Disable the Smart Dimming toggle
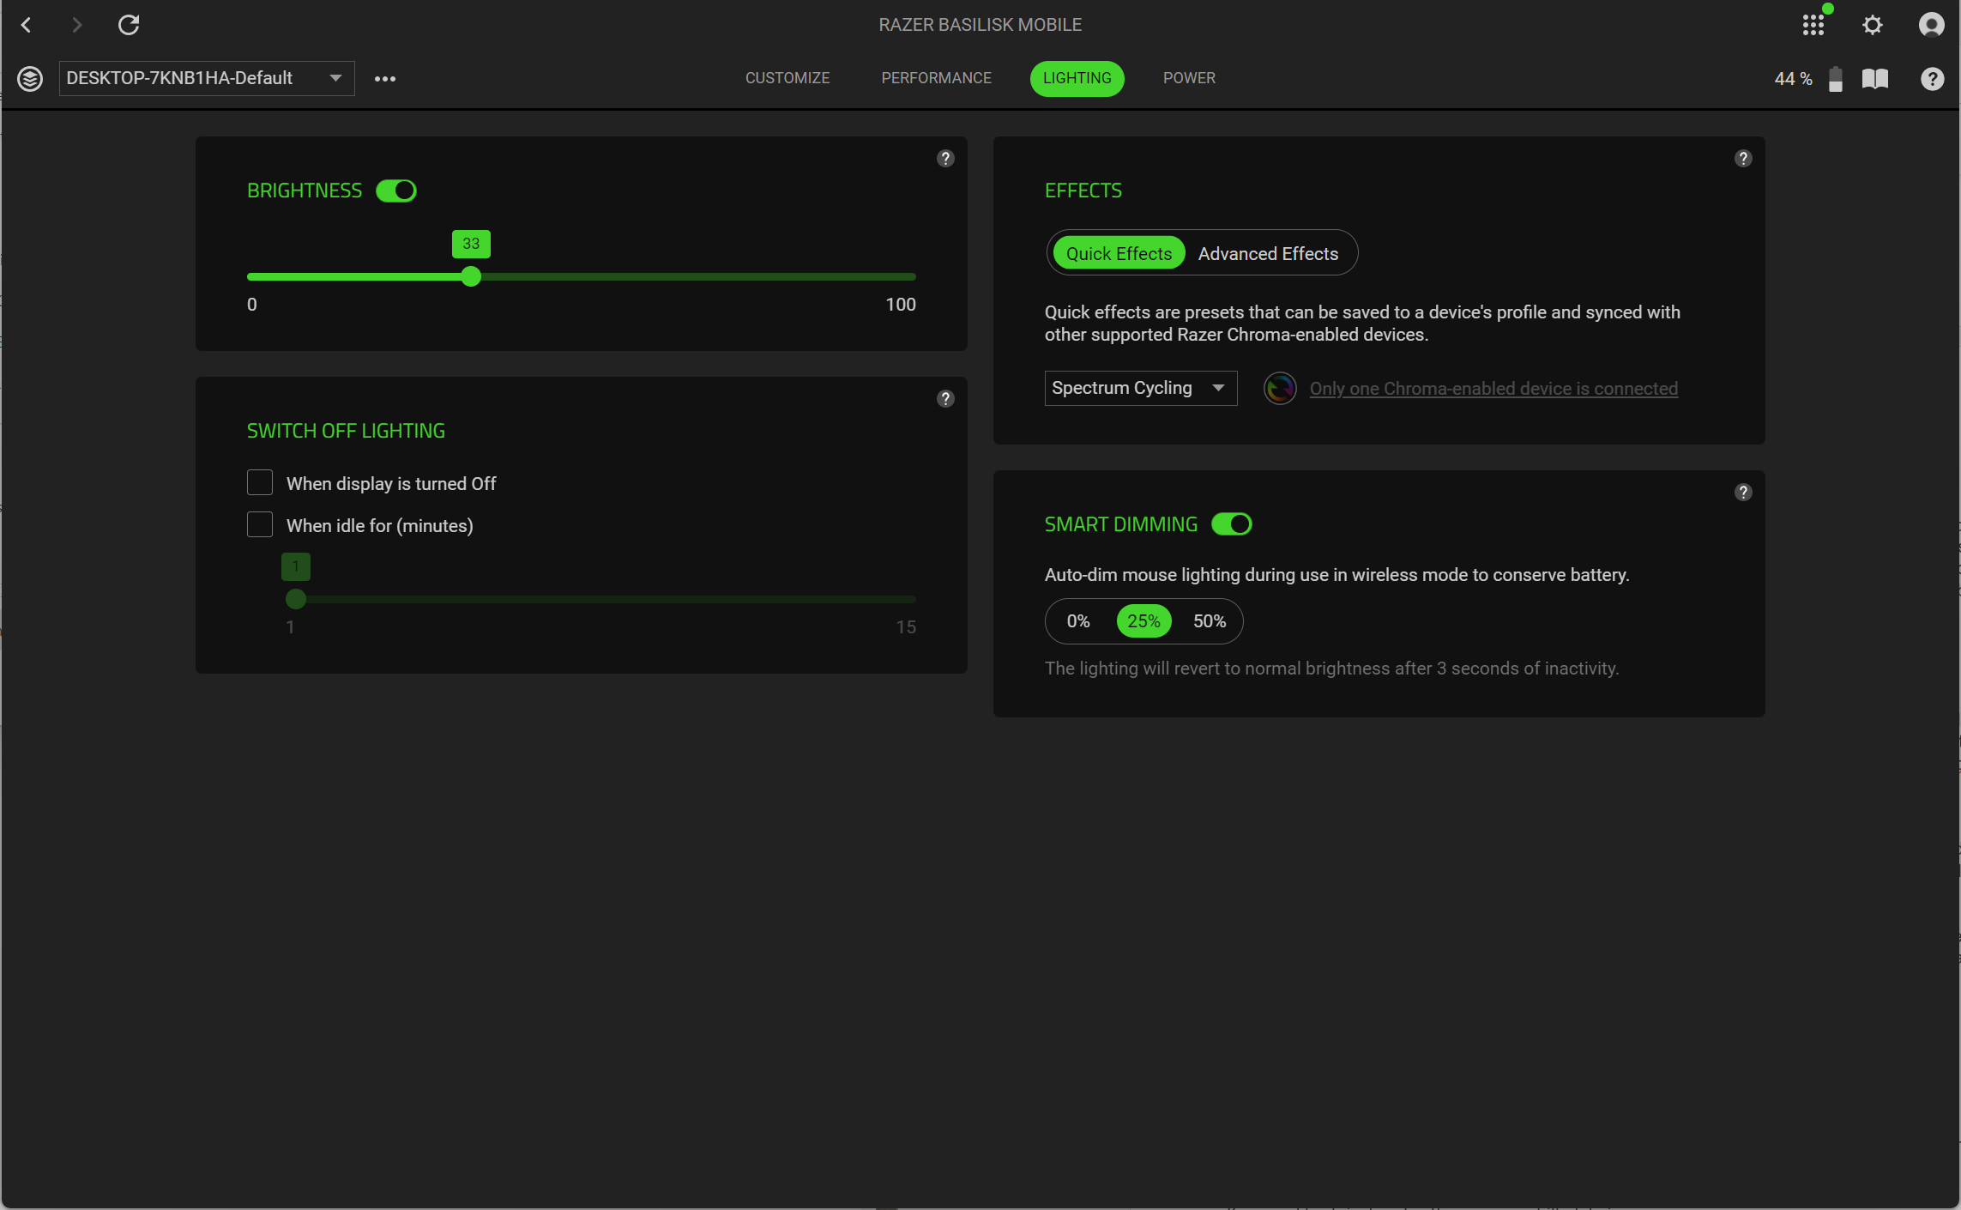 [x=1232, y=523]
